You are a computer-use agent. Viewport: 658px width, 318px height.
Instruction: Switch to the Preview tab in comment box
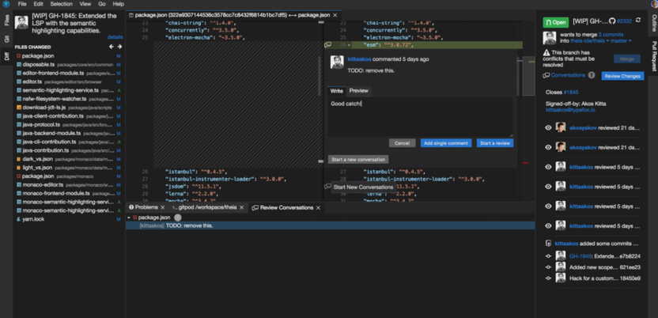click(x=358, y=91)
